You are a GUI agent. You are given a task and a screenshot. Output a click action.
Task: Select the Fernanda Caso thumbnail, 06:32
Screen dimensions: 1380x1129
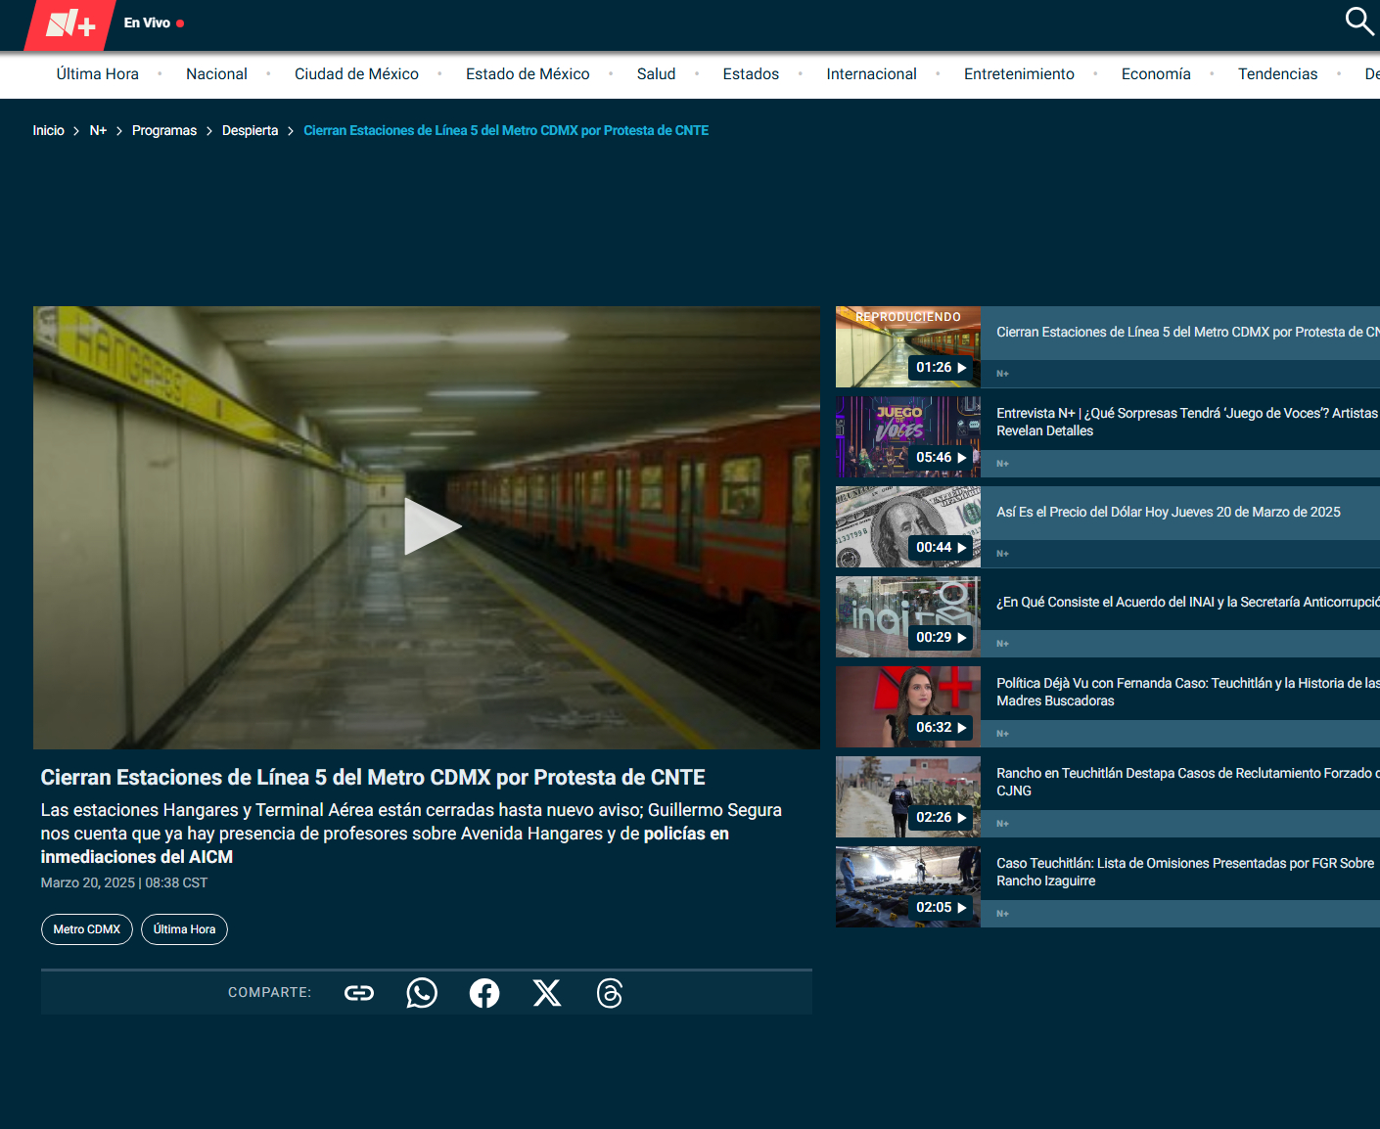[908, 707]
